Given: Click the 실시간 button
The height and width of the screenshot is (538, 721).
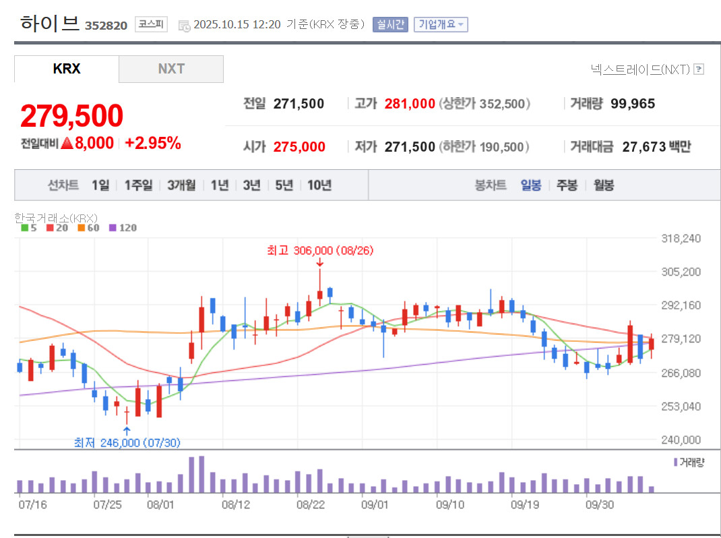Looking at the screenshot, I should click(390, 24).
